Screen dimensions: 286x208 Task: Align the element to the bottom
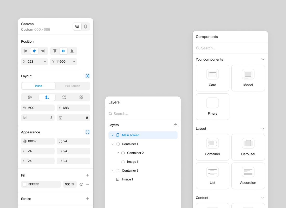[72, 51]
